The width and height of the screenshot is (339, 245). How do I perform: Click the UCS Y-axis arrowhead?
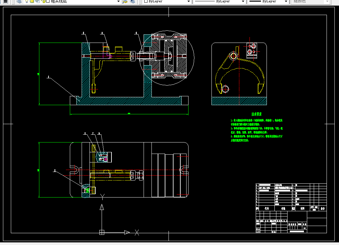pos(102,207)
